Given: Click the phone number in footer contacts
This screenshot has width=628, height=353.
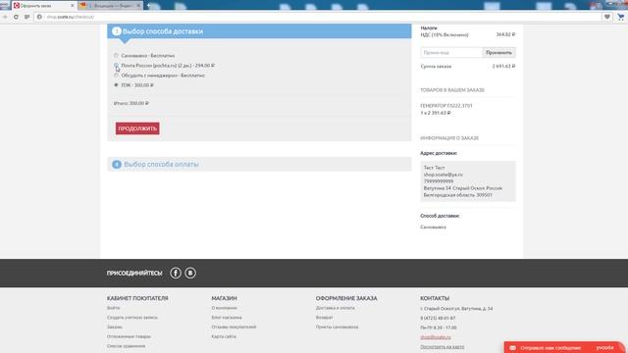Looking at the screenshot, I should coord(438,318).
